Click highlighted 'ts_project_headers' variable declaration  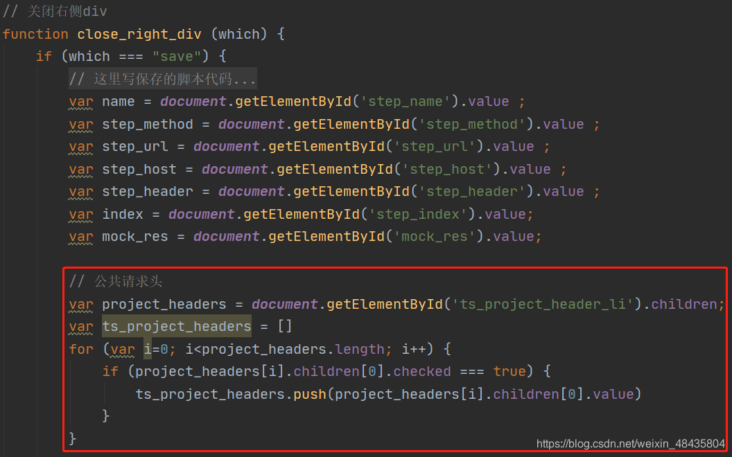tap(177, 326)
